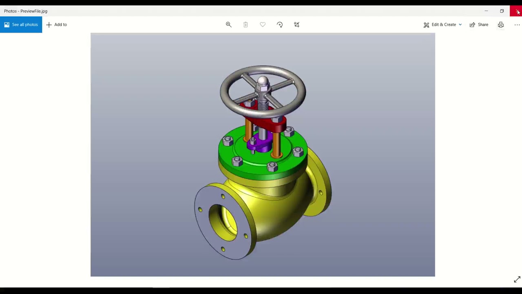
Task: Select the Crop tool icon
Action: pos(297,24)
